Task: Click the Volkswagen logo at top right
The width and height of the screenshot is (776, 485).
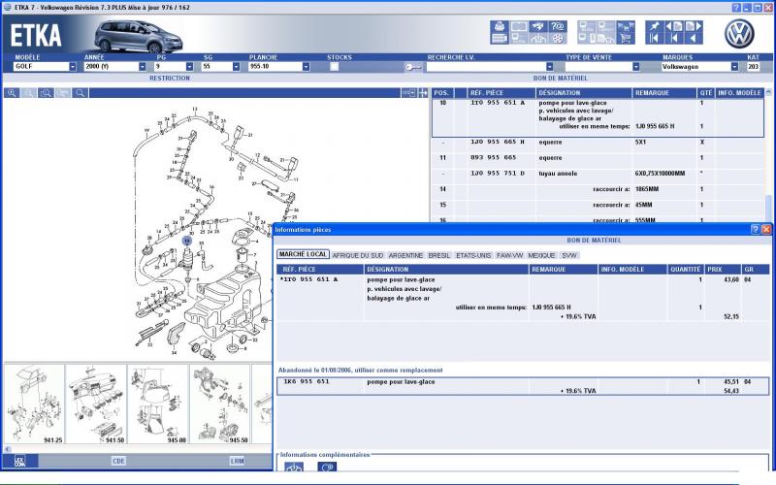Action: point(739,34)
